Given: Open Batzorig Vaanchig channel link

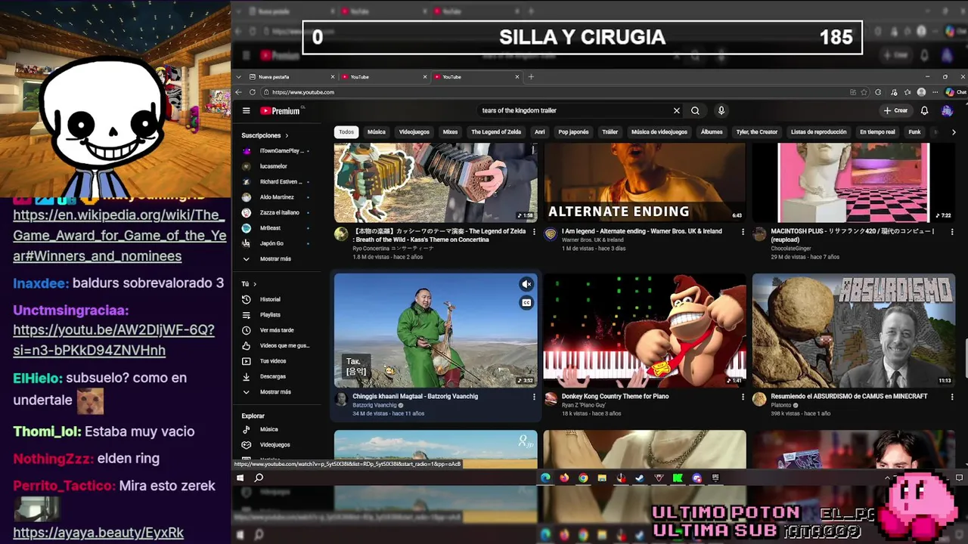Looking at the screenshot, I should 374,405.
